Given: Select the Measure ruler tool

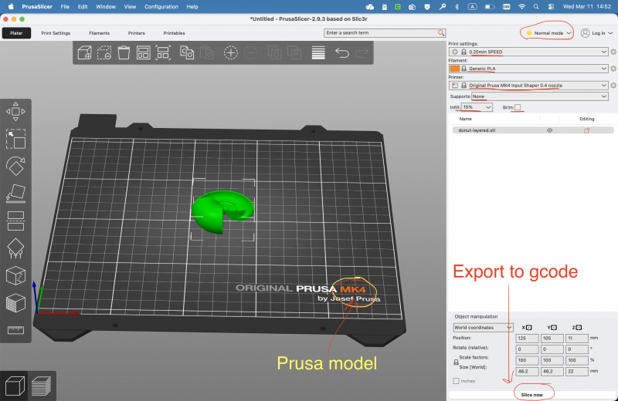Looking at the screenshot, I should (x=15, y=330).
